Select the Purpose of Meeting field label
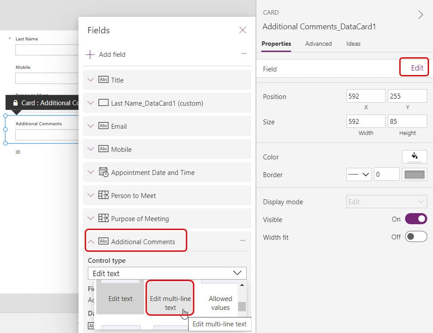433x333 pixels. 140,218
